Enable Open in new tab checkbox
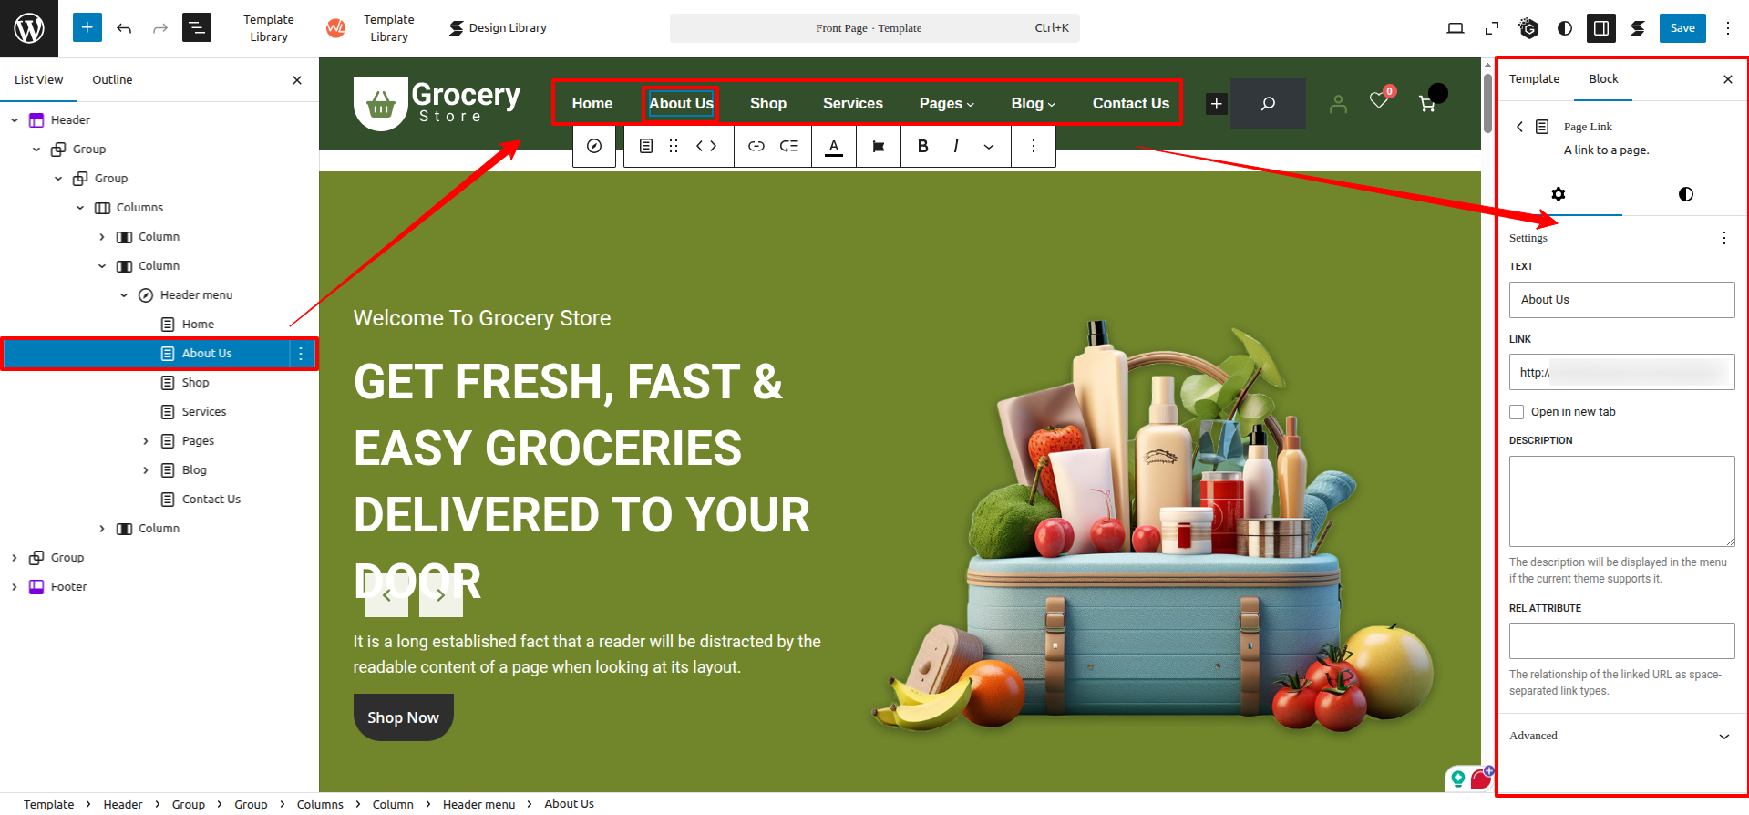This screenshot has width=1749, height=815. [1517, 412]
